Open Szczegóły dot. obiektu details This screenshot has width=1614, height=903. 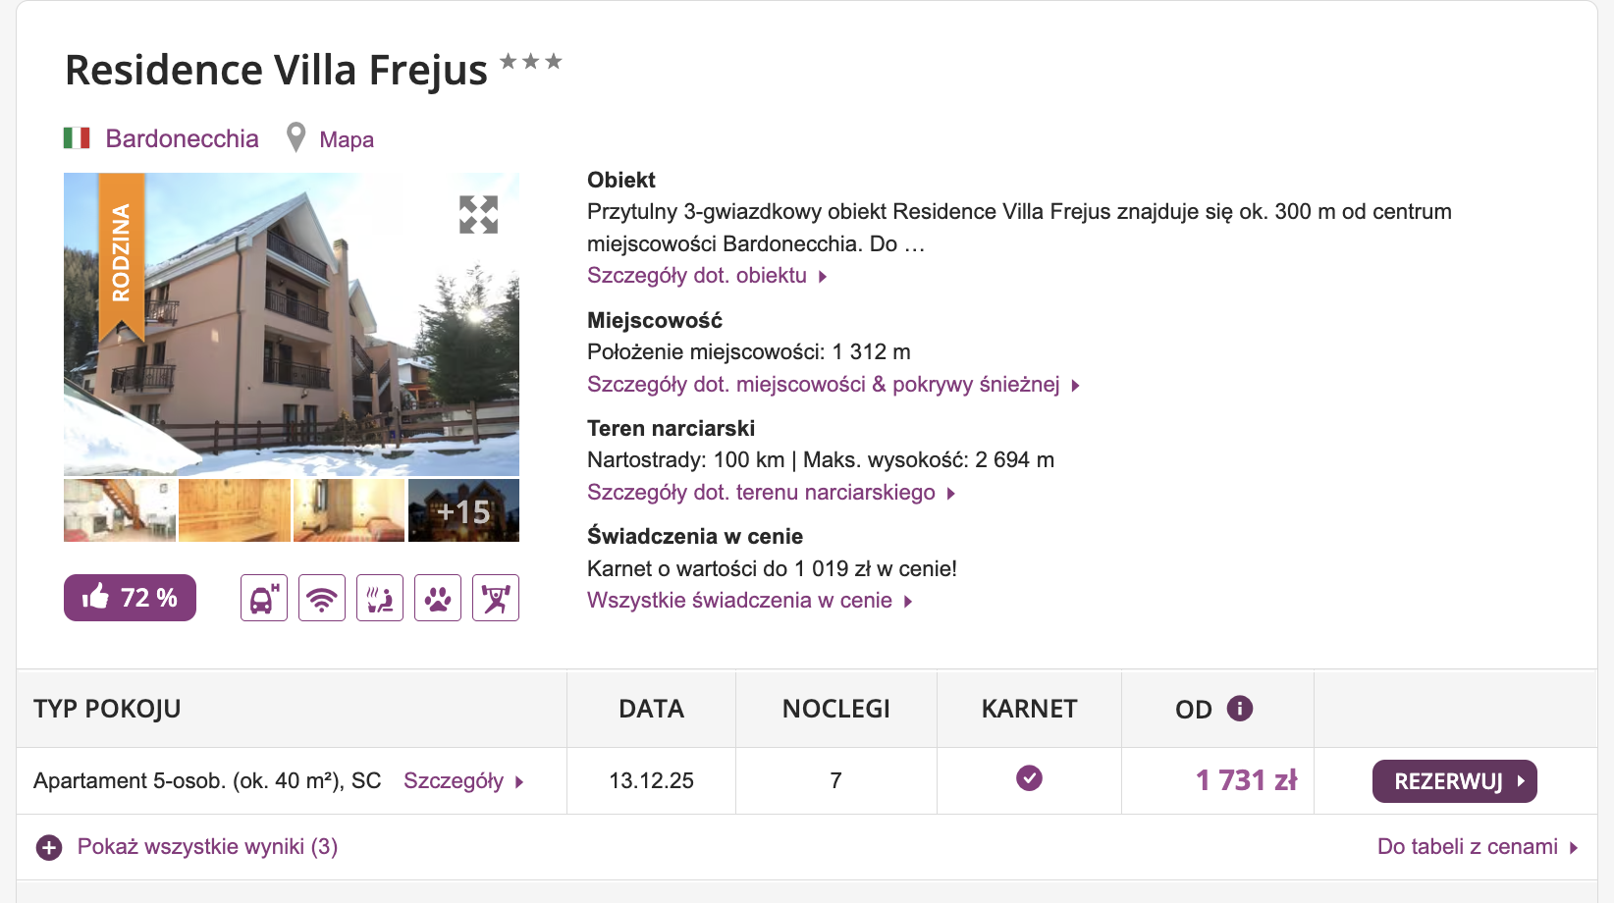(698, 276)
